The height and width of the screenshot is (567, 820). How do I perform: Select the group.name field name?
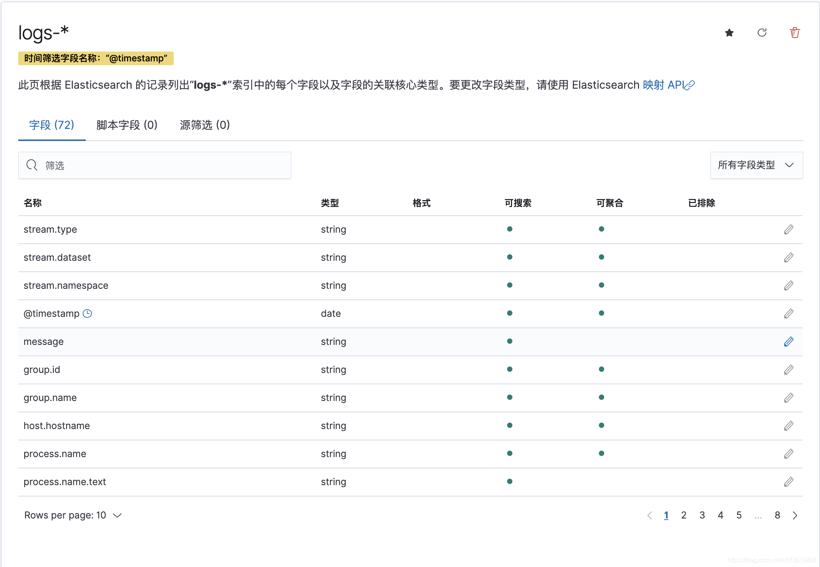pyautogui.click(x=50, y=398)
